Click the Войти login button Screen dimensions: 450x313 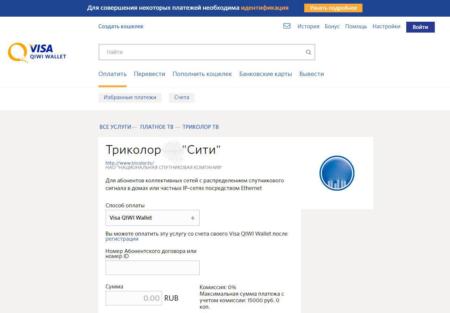click(x=420, y=27)
